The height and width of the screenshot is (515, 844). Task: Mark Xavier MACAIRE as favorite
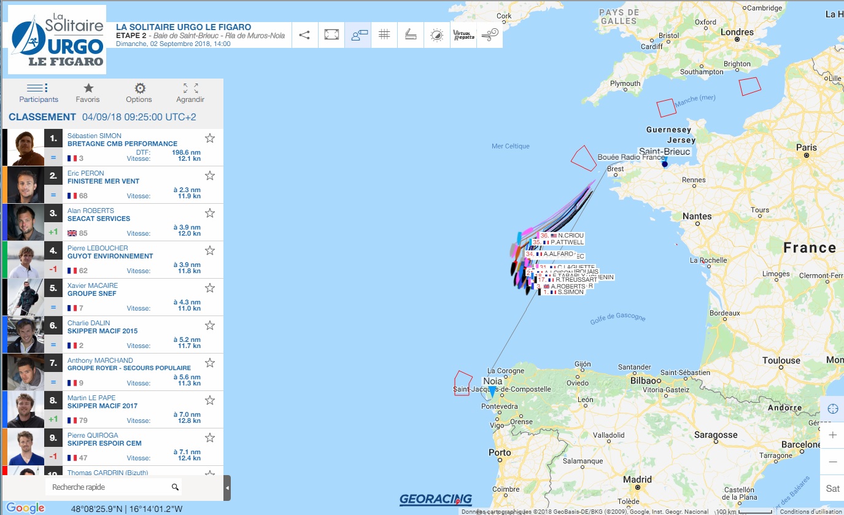210,288
